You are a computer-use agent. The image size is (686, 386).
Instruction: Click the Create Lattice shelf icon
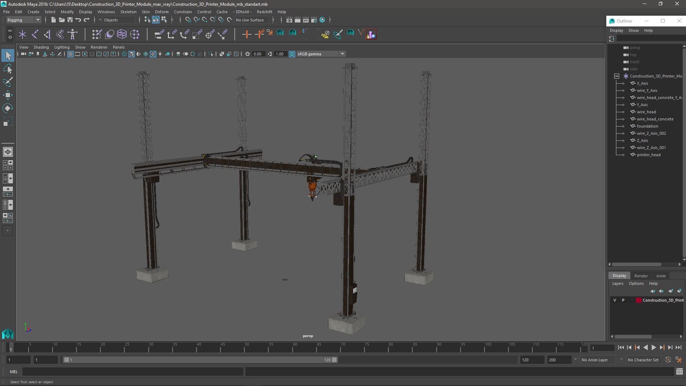click(122, 34)
